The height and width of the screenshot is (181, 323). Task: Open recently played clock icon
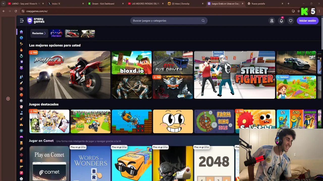(21, 38)
